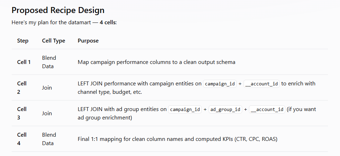The height and width of the screenshot is (156, 340).
Task: Select the "Cell 3" step label
Action: [22, 113]
